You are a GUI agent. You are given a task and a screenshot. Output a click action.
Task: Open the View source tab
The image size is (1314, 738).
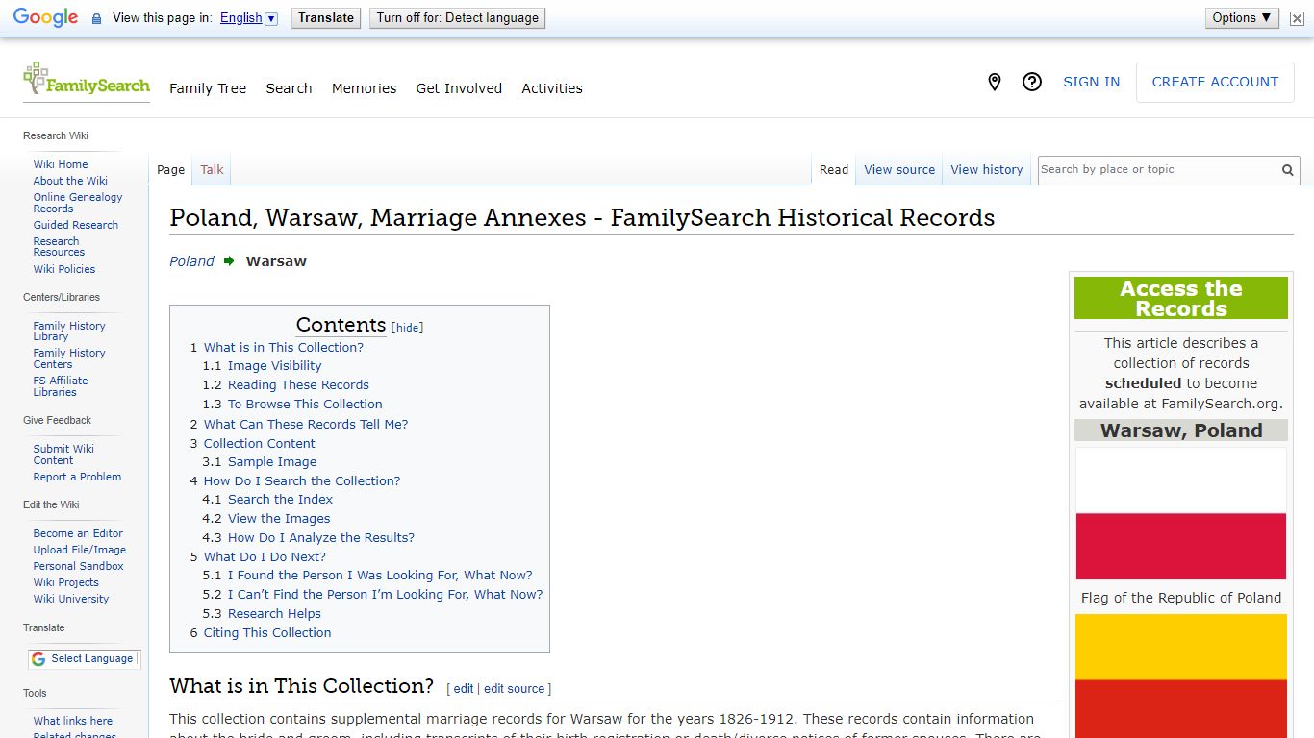point(899,170)
